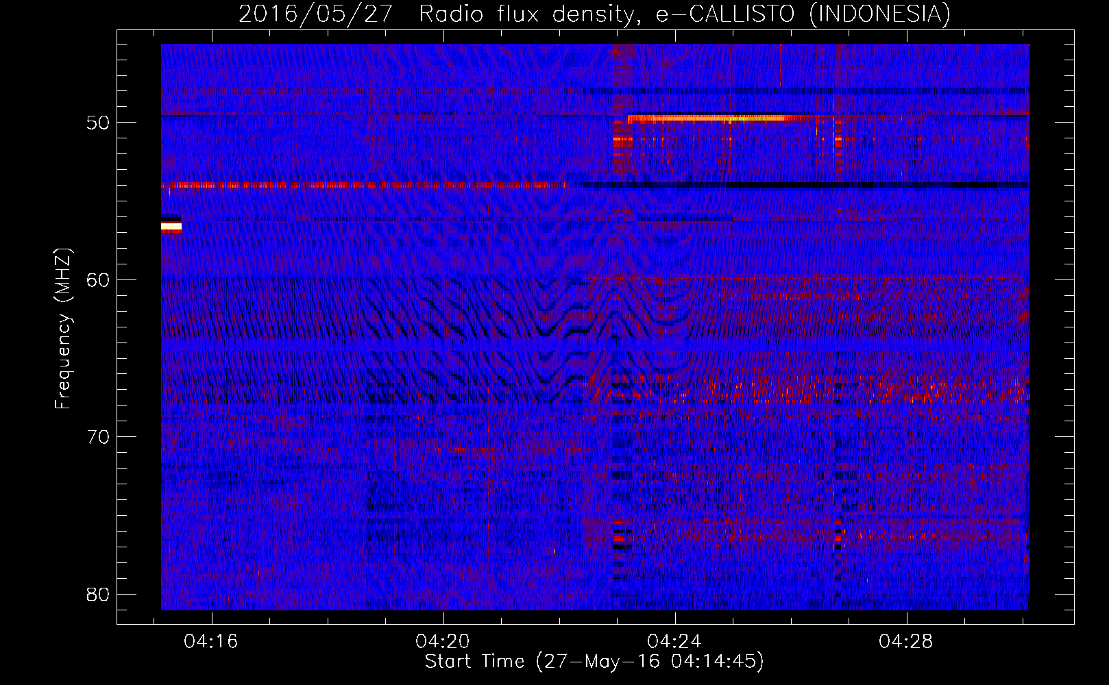Screen dimensions: 1109x685
Task: Click the bright yellow emission band near 50 MHz
Action: coord(707,119)
